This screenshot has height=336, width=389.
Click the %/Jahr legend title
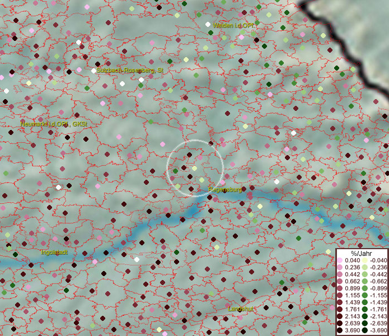click(362, 253)
